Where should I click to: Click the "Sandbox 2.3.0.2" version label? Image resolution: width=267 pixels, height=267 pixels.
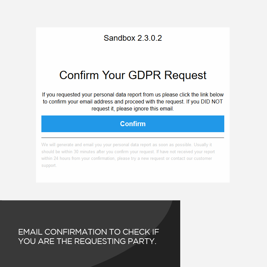click(132, 38)
